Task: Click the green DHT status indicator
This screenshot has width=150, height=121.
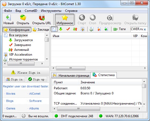Action: (56, 116)
